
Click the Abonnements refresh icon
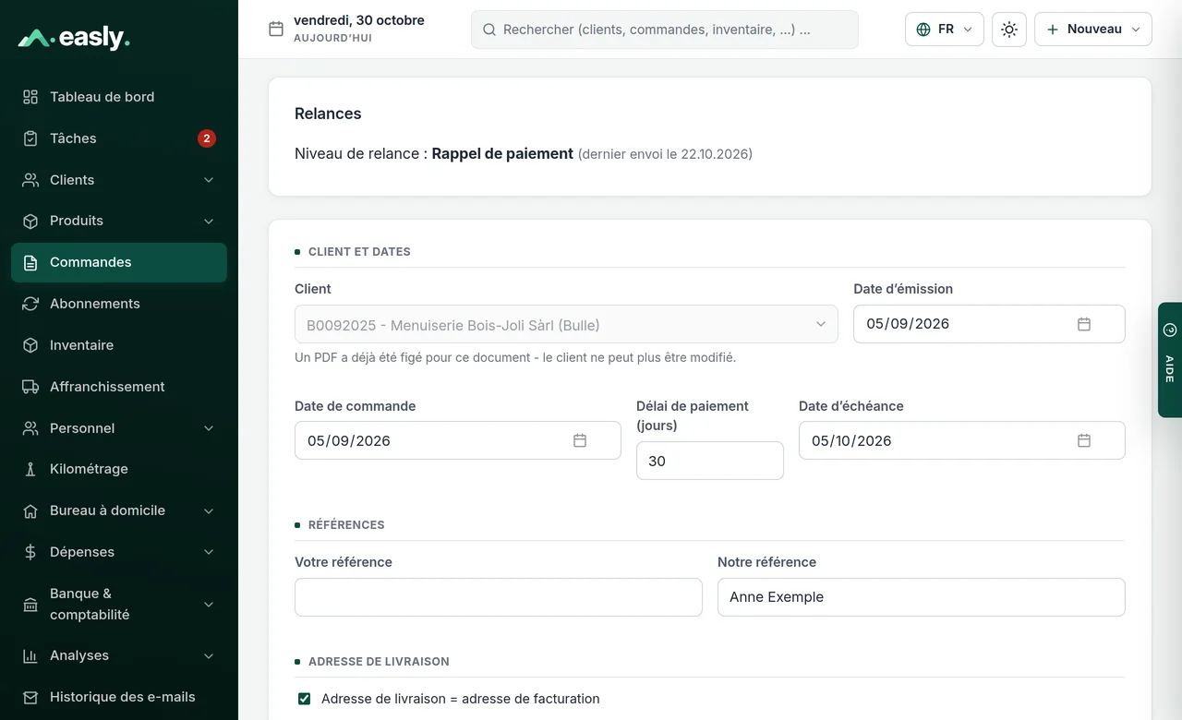pos(30,304)
